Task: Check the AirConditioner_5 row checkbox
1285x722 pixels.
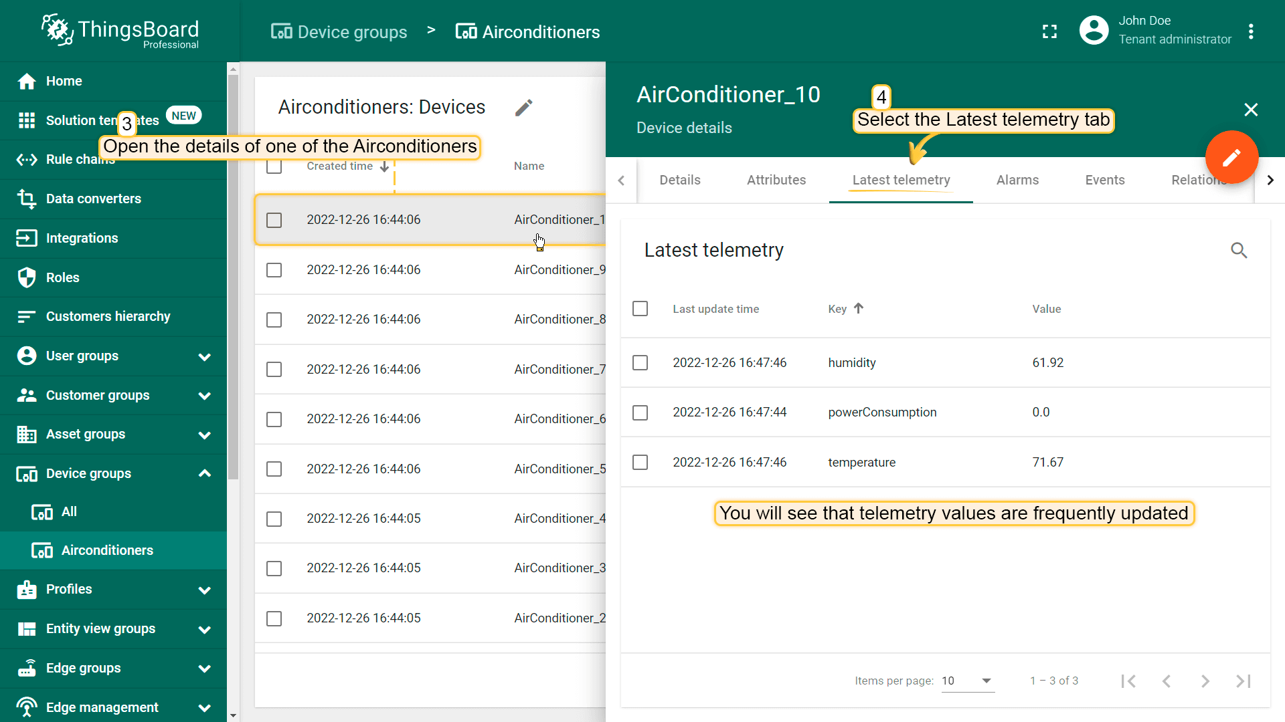Action: (274, 469)
